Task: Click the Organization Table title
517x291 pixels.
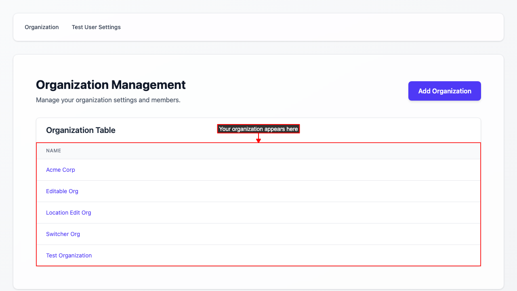Action: point(81,130)
